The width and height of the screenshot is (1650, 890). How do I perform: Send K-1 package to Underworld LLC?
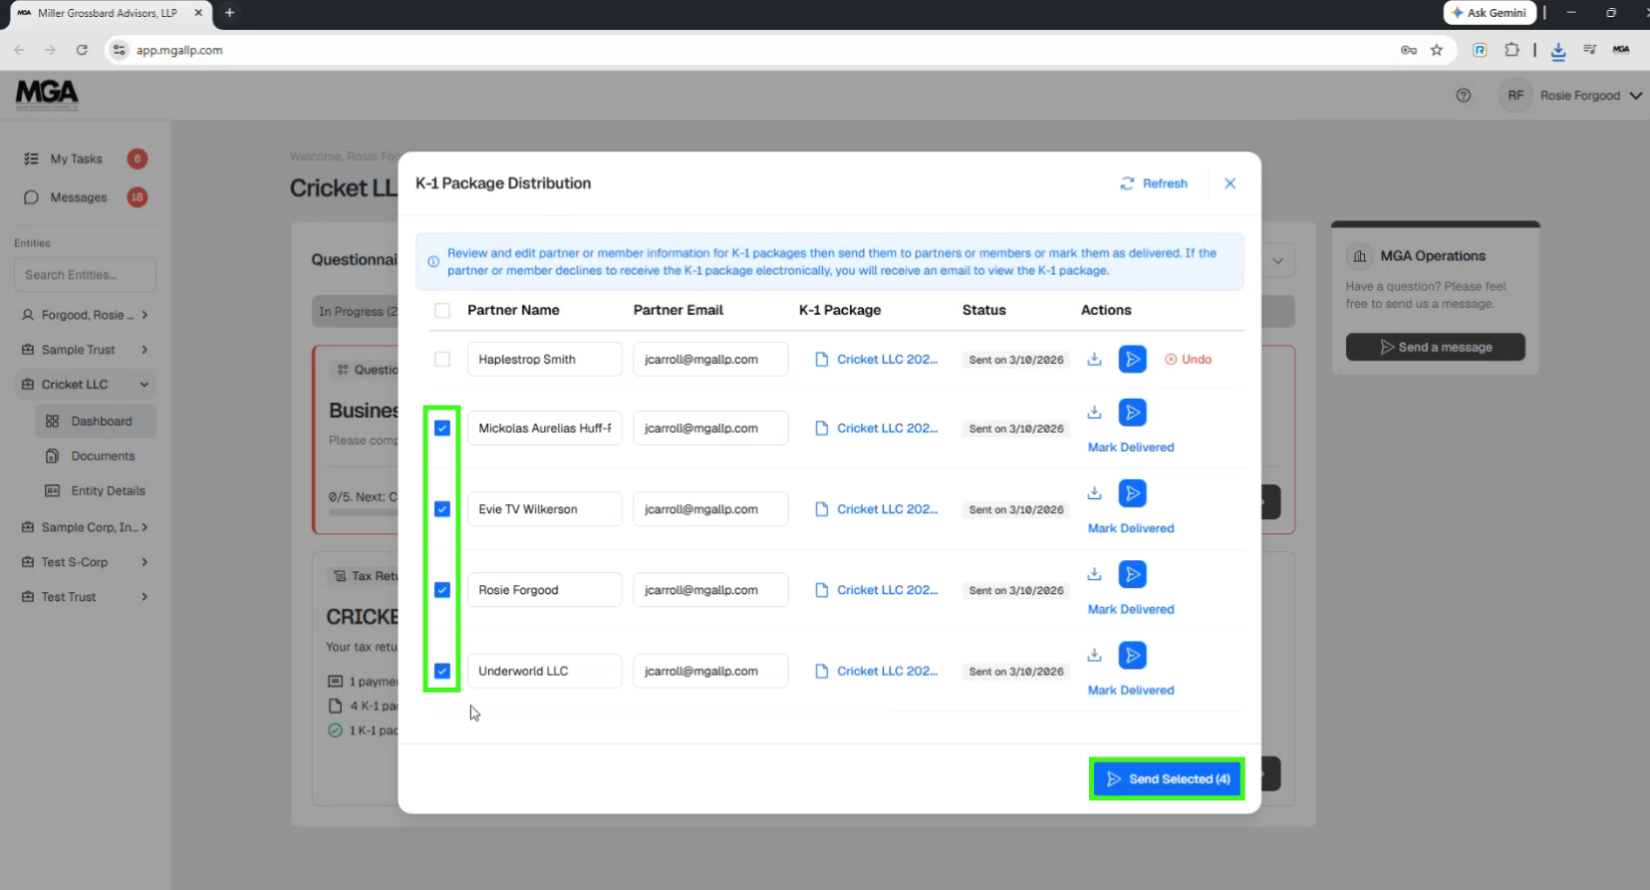pos(1133,655)
